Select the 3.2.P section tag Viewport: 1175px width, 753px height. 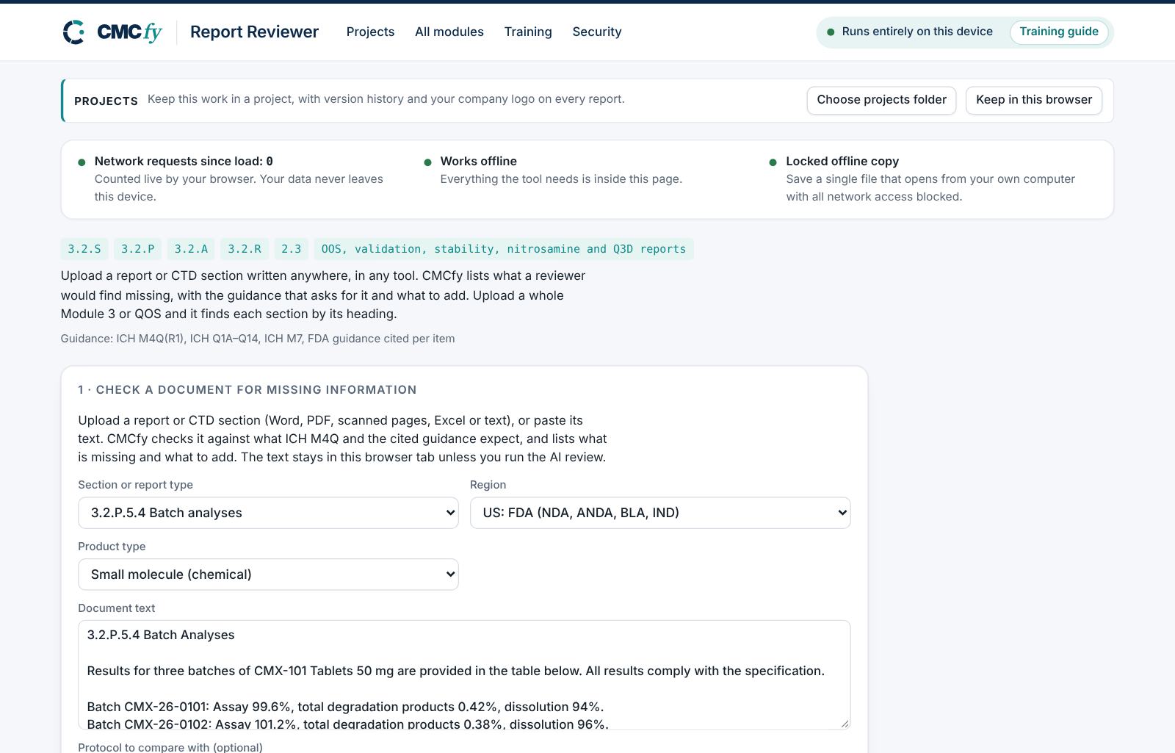tap(138, 249)
